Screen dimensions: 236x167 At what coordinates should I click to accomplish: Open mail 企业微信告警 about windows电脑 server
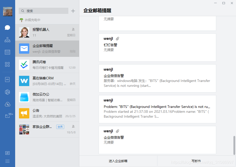pos(157,78)
